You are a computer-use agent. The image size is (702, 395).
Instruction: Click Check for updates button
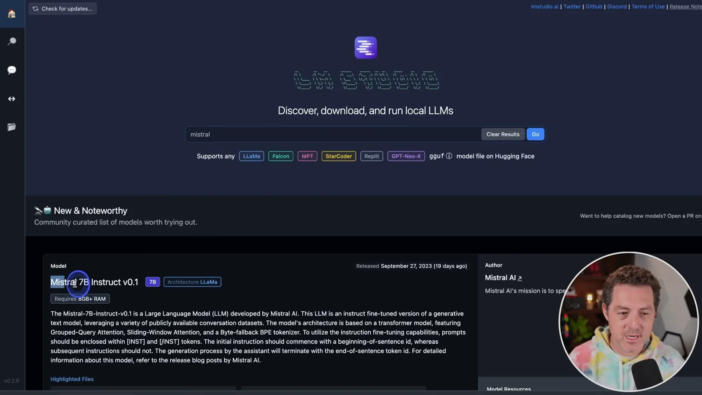63,8
